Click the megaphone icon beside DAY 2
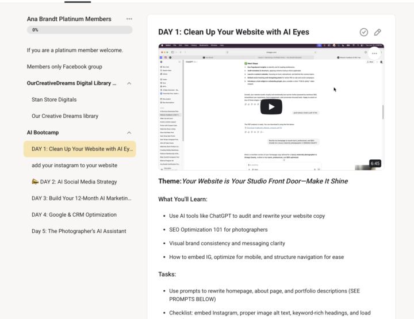 click(35, 182)
